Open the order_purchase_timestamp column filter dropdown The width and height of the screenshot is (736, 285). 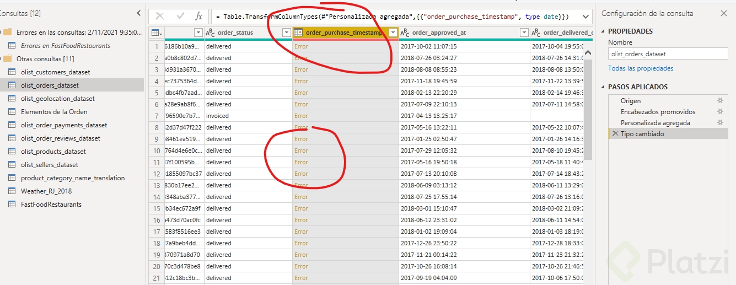(x=393, y=33)
